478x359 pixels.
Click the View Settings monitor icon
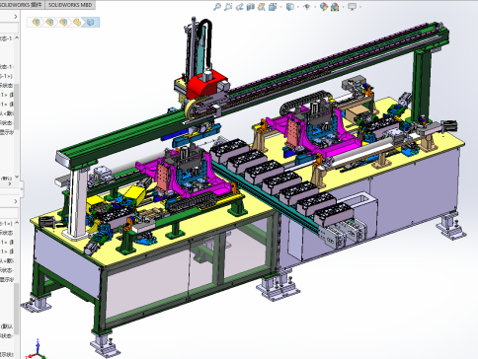click(x=353, y=7)
